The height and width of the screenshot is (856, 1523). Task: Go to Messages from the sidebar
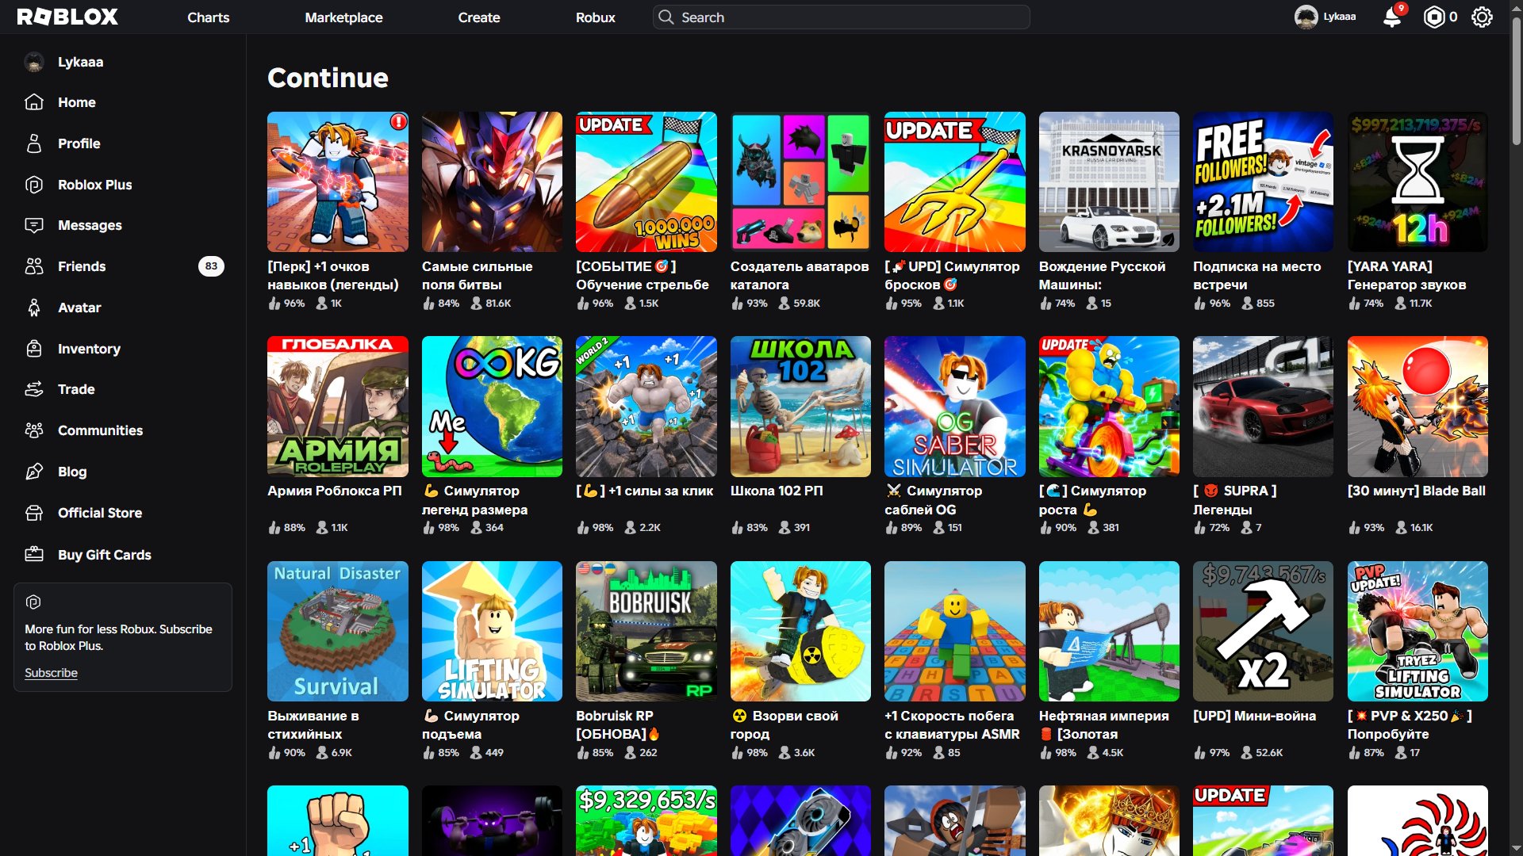[90, 225]
